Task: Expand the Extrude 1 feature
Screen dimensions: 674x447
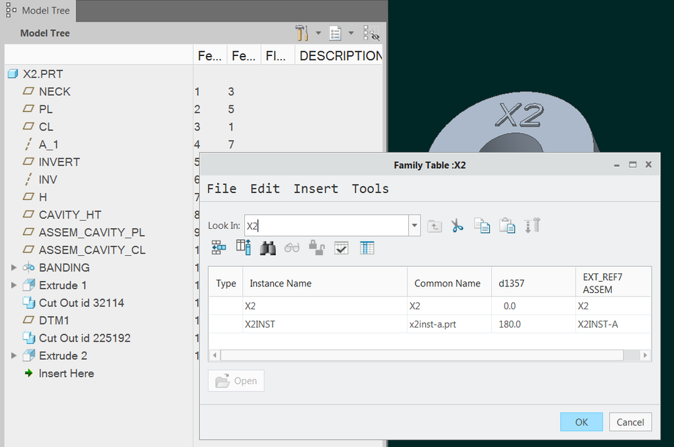Action: coord(13,285)
